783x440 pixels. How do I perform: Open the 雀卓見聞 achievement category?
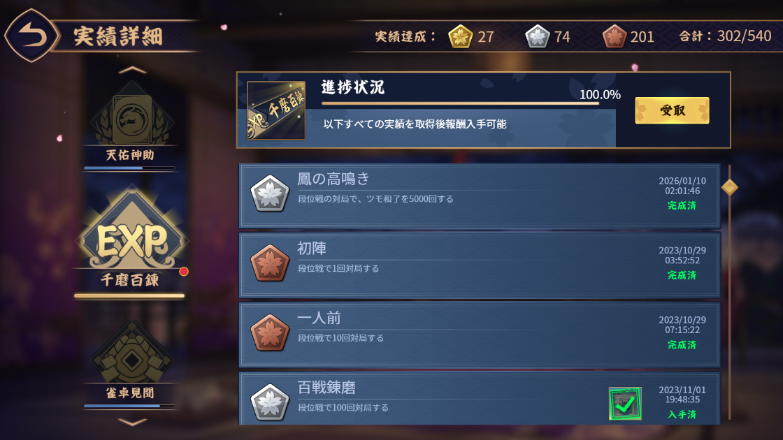132,360
